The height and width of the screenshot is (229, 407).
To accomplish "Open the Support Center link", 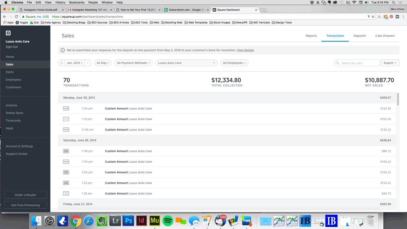I will point(17,154).
